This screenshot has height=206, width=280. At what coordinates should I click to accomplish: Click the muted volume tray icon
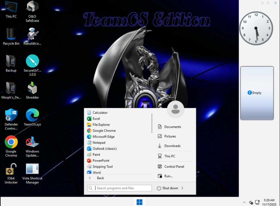(251, 203)
